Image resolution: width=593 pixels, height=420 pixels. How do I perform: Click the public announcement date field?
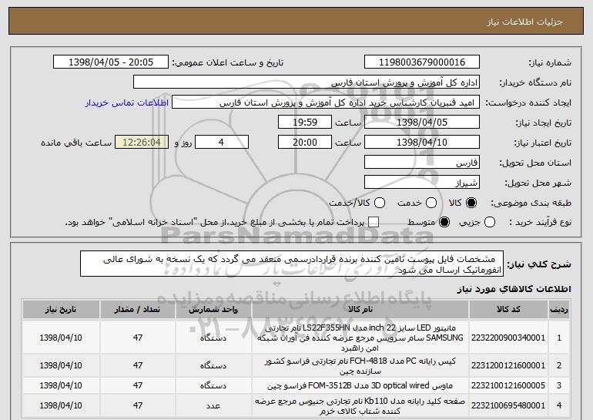click(111, 62)
